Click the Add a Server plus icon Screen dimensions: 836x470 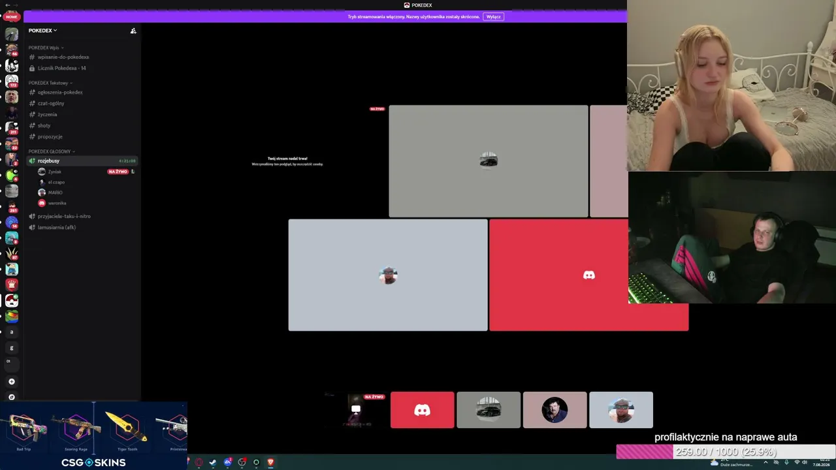12,381
